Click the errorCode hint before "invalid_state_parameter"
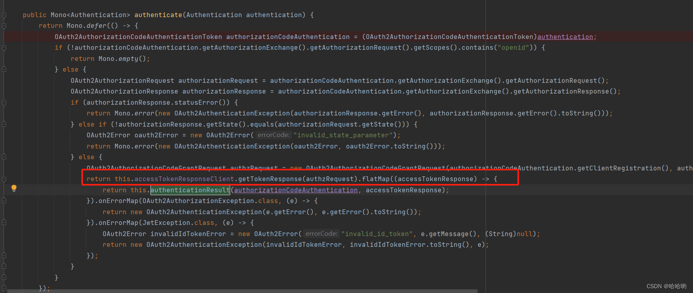Image resolution: width=693 pixels, height=293 pixels. 274,135
